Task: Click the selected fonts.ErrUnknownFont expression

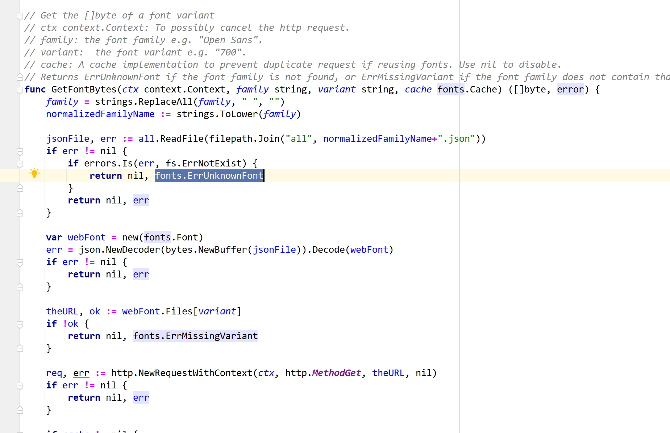Action: pyautogui.click(x=209, y=176)
